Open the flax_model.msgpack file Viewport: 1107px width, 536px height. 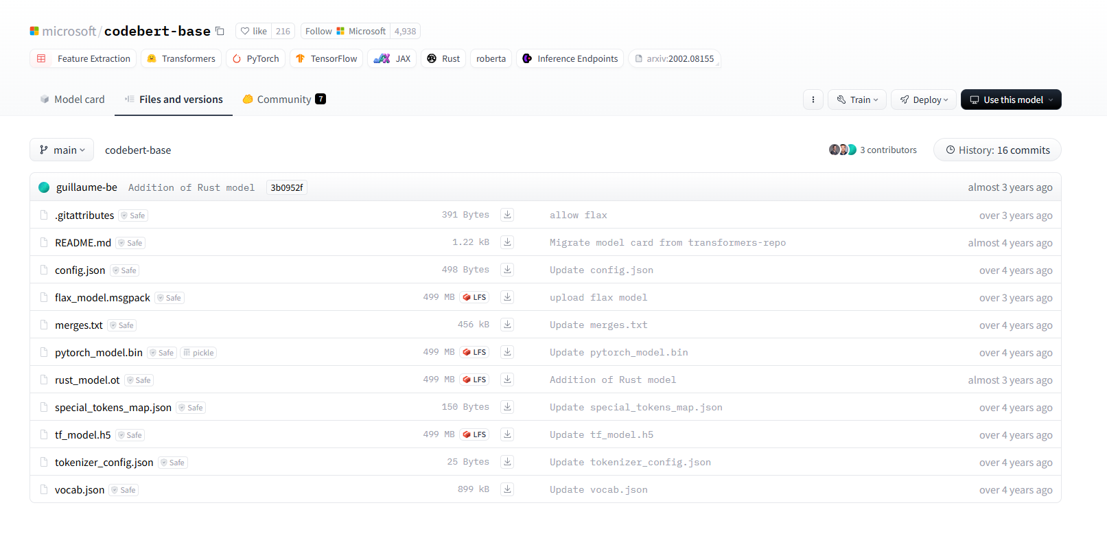[x=102, y=297]
